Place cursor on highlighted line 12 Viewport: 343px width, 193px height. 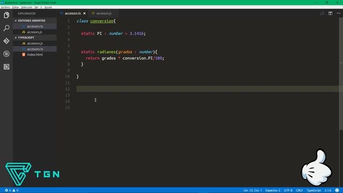[x=208, y=89]
